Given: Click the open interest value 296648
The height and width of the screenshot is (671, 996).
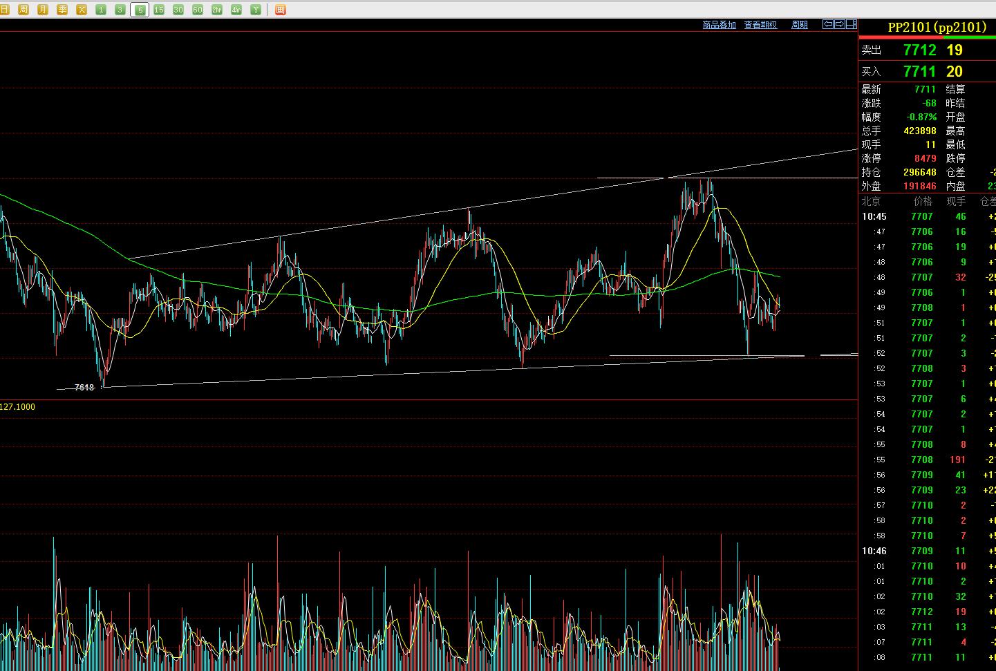Looking at the screenshot, I should pyautogui.click(x=920, y=172).
